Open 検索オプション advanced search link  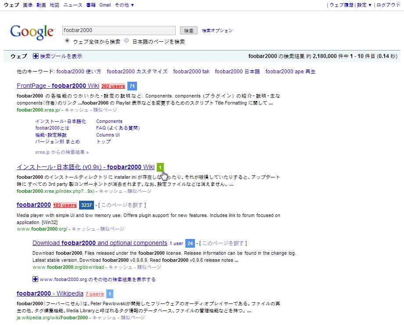(x=217, y=31)
